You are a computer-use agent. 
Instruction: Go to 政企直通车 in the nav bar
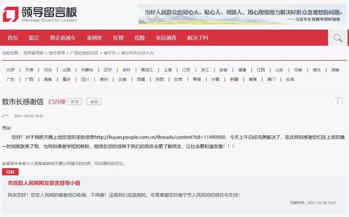[x=63, y=38]
